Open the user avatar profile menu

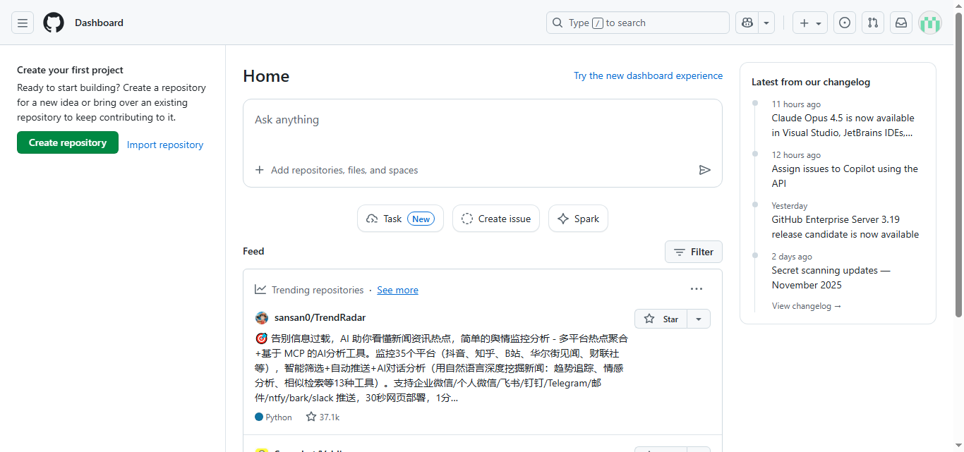pyautogui.click(x=930, y=23)
